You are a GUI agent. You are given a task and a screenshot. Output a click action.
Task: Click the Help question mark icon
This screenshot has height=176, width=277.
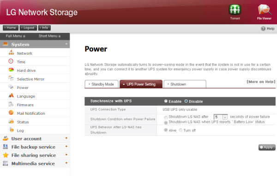click(x=263, y=29)
